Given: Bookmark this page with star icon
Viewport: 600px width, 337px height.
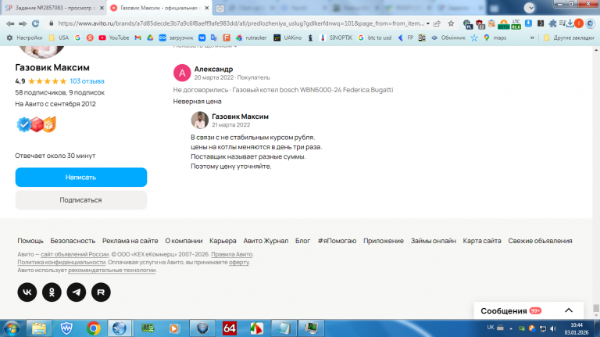Looking at the screenshot, I should pos(451,23).
